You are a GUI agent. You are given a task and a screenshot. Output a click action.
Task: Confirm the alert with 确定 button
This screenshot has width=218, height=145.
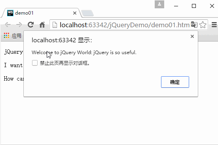tap(175, 82)
